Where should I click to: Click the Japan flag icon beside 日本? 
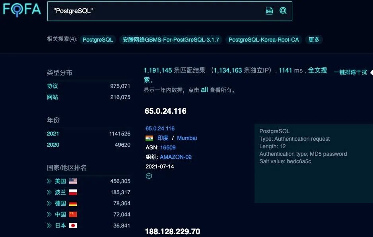(72, 226)
